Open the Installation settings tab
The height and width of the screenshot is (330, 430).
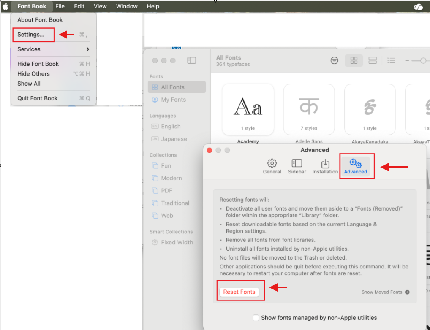pos(325,166)
